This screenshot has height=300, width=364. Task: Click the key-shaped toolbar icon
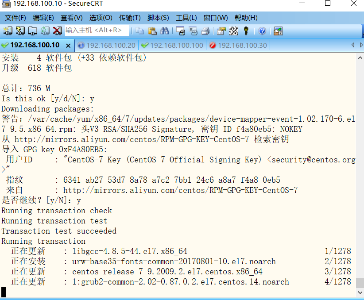click(246, 31)
